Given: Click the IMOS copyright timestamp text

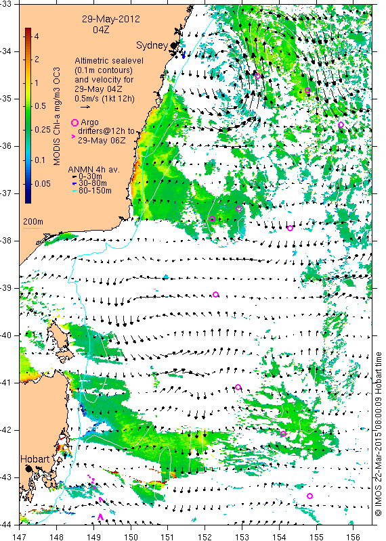Looking at the screenshot, I should (x=378, y=434).
